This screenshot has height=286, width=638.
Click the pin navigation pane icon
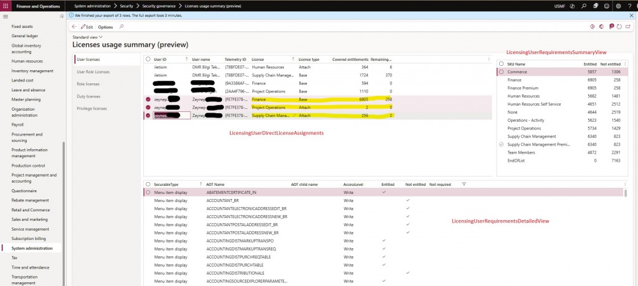tap(62, 16)
